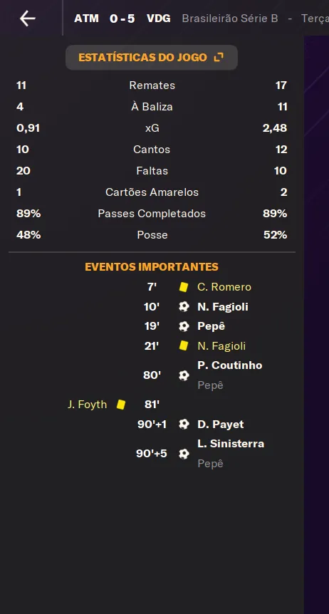Click yellow card icon next to C. Romero
Image resolution: width=329 pixels, height=614 pixels.
point(184,287)
